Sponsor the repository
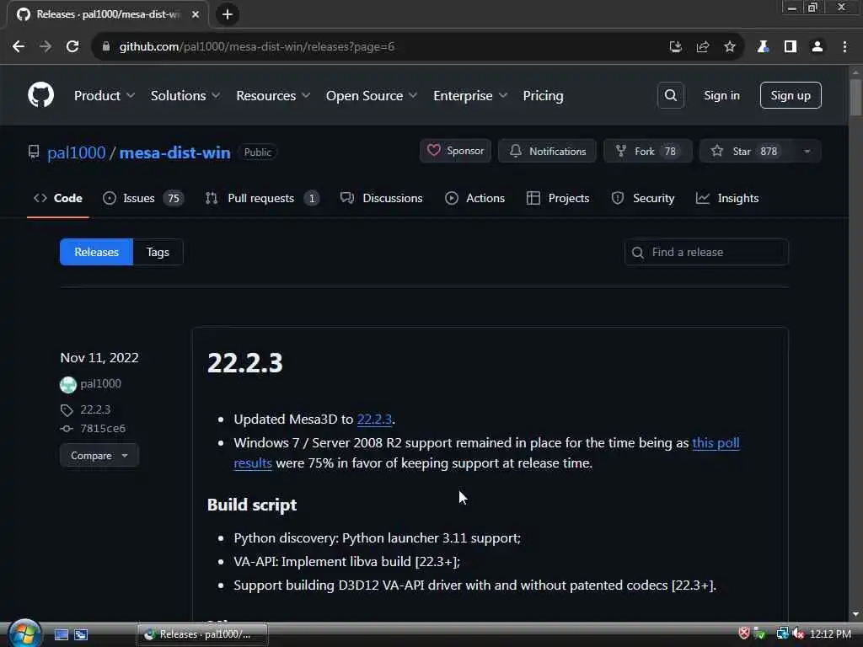The width and height of the screenshot is (863, 647). (x=455, y=151)
